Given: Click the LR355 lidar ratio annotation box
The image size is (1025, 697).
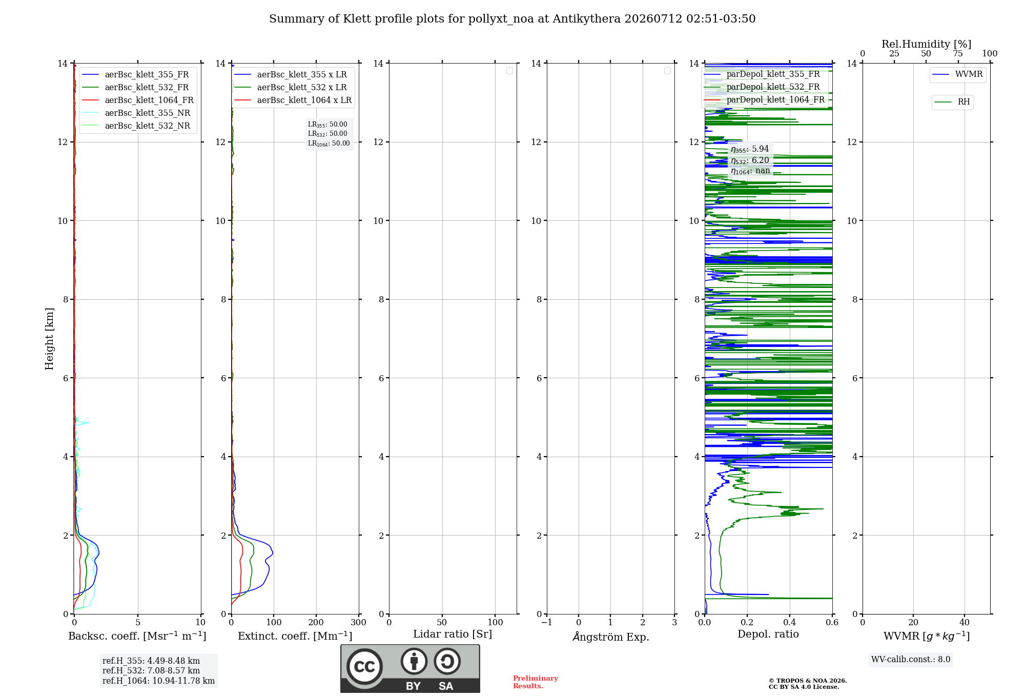Looking at the screenshot, I should [x=329, y=134].
